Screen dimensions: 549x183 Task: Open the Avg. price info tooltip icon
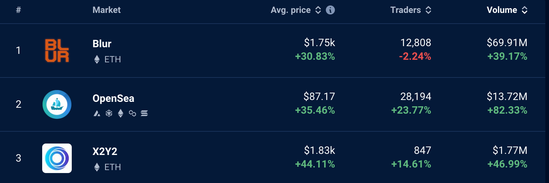330,10
